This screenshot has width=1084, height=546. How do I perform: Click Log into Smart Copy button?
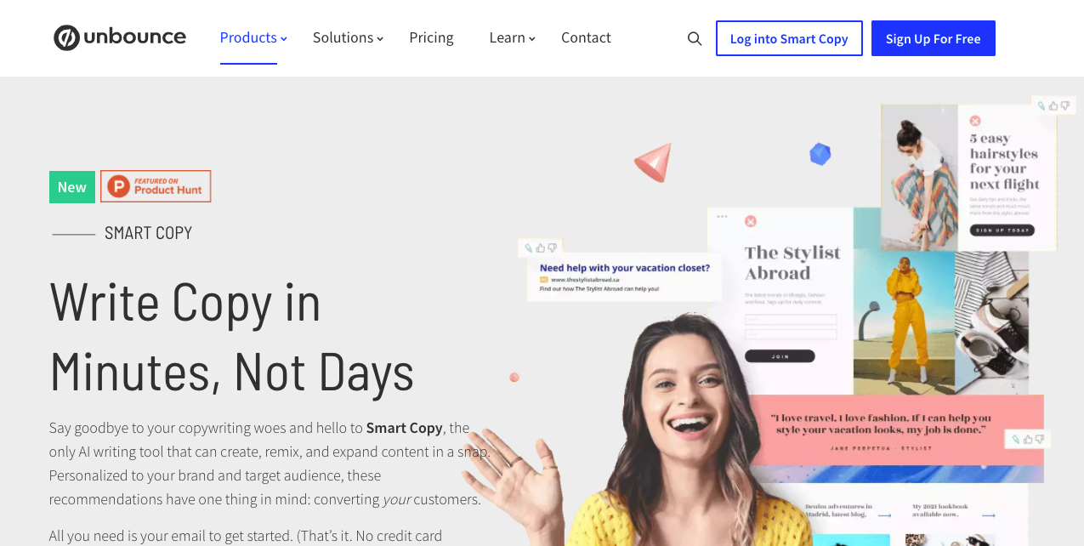coord(789,38)
